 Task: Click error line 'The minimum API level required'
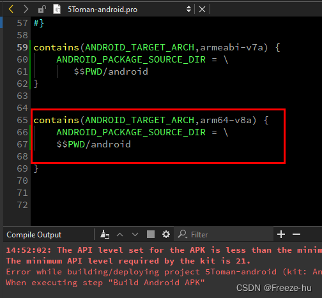click(128, 261)
